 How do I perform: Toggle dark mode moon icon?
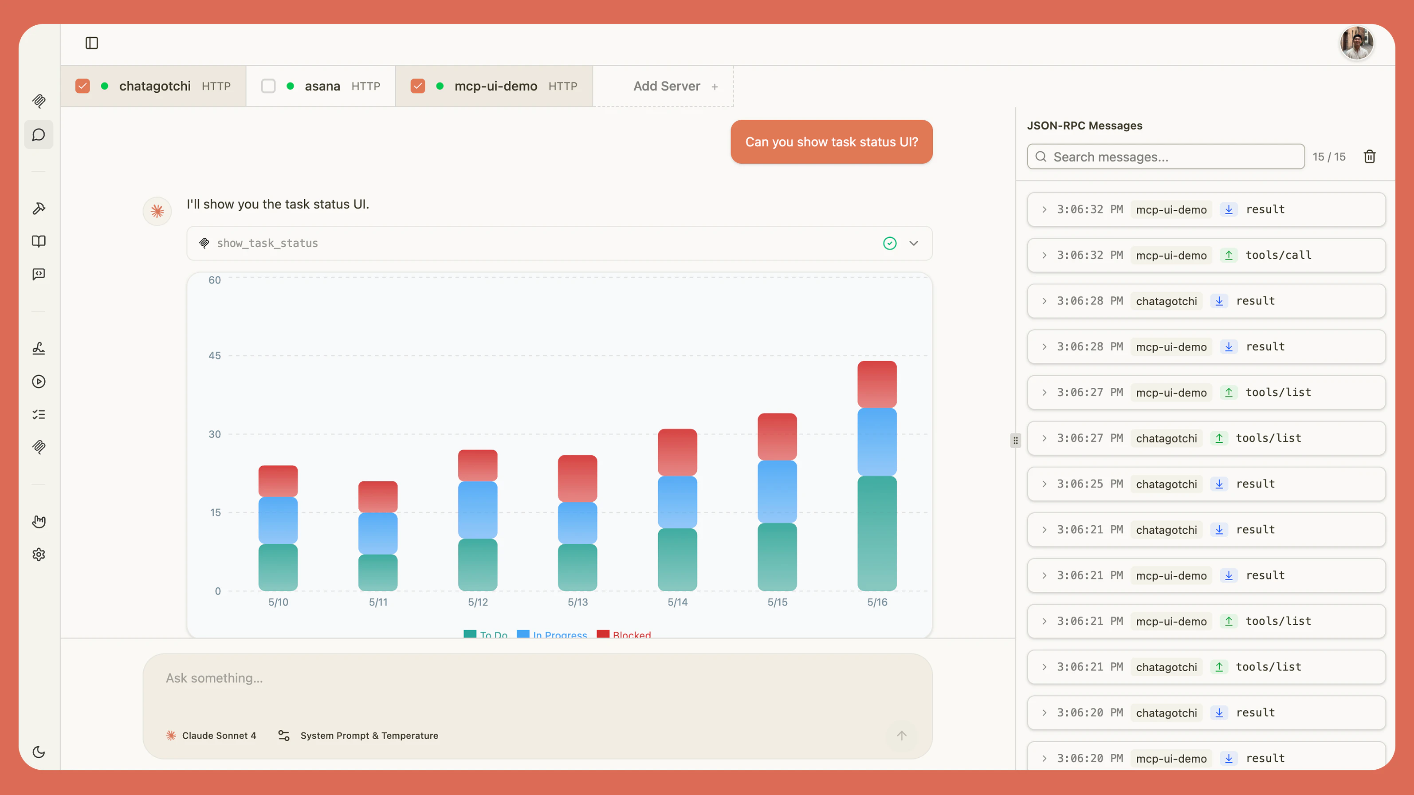click(x=39, y=752)
